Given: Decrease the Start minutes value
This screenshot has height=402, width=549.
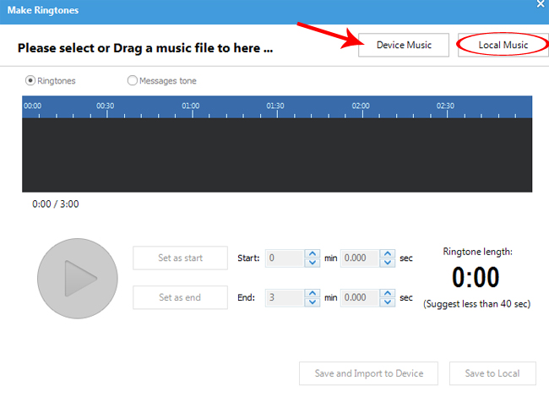Looking at the screenshot, I should pyautogui.click(x=312, y=263).
